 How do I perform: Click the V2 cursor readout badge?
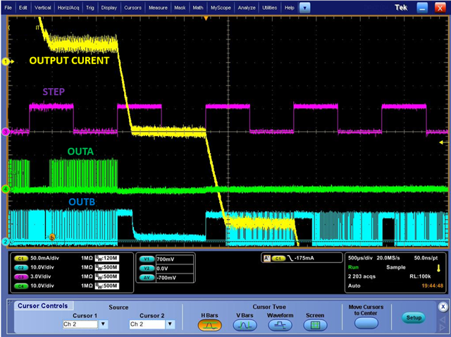(147, 269)
